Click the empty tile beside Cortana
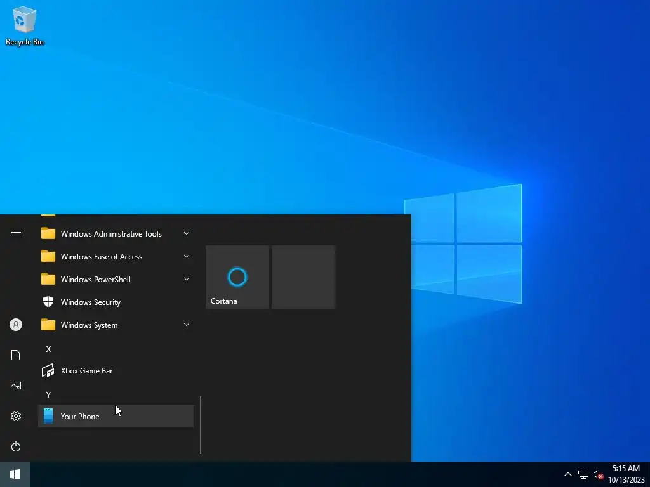This screenshot has height=487, width=650. pos(303,277)
